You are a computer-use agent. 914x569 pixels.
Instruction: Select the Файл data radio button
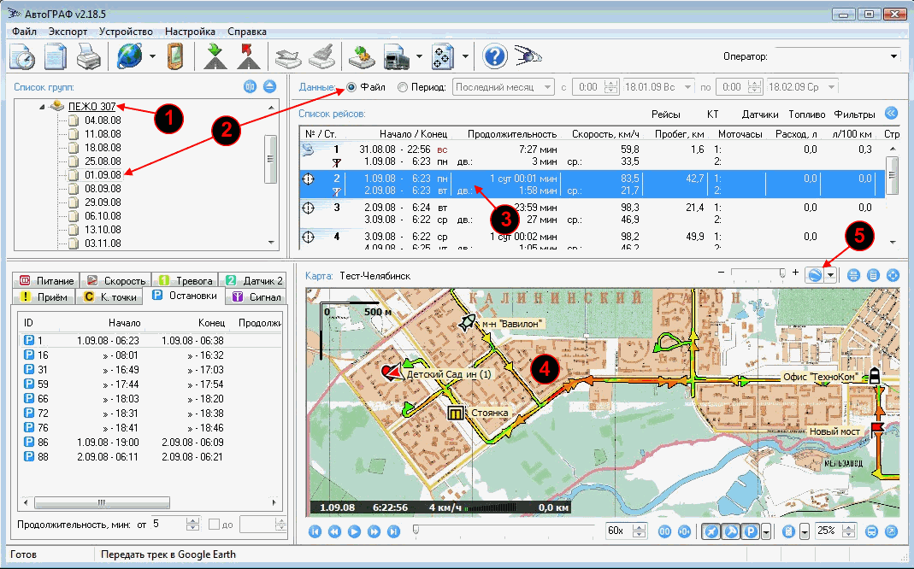pos(351,87)
